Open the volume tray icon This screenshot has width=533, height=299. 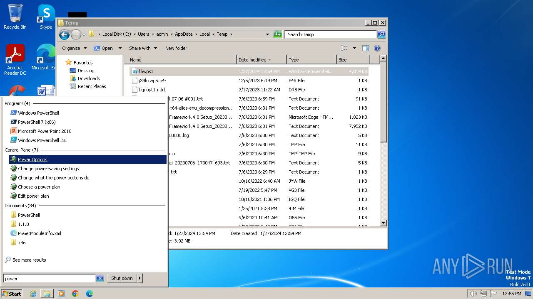click(473, 294)
